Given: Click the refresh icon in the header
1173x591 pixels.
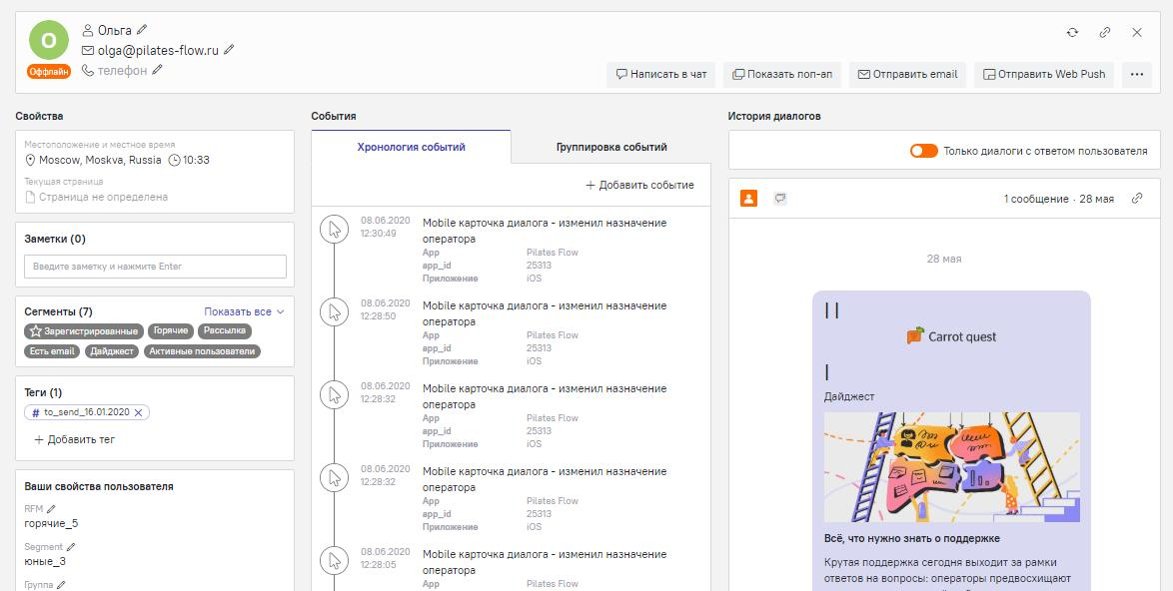Looking at the screenshot, I should [1072, 32].
